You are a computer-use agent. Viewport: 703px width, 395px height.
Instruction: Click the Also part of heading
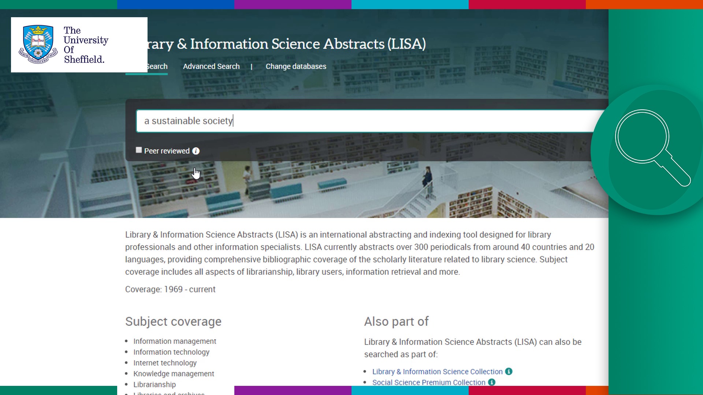click(x=396, y=321)
